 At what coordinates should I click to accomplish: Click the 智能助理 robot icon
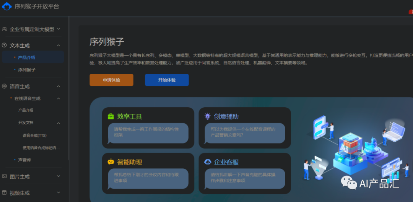pos(111,162)
